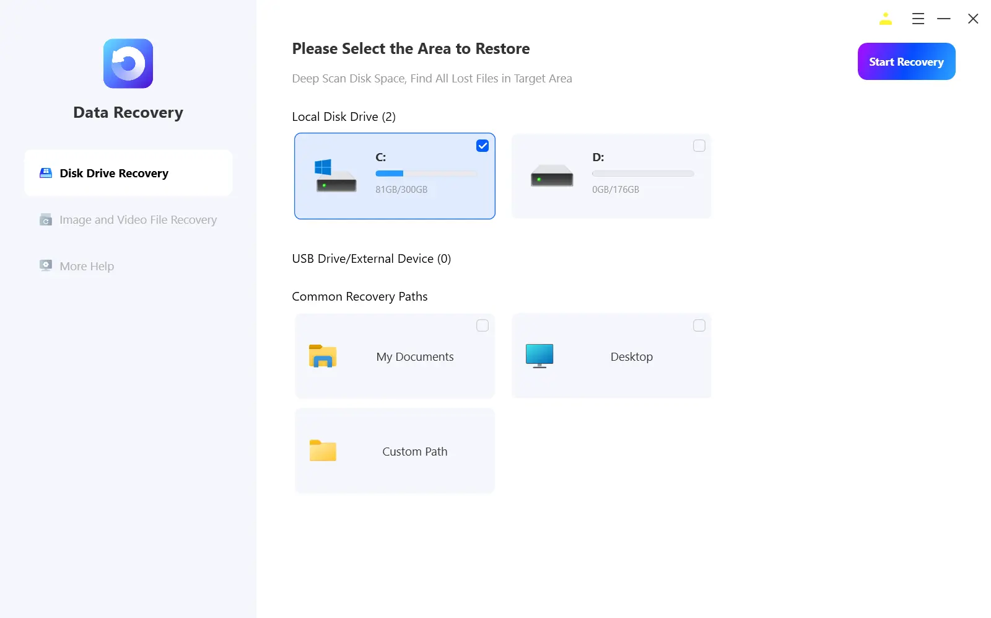The height and width of the screenshot is (618, 991).
Task: Uncheck the C: drive checkbox
Action: point(482,146)
